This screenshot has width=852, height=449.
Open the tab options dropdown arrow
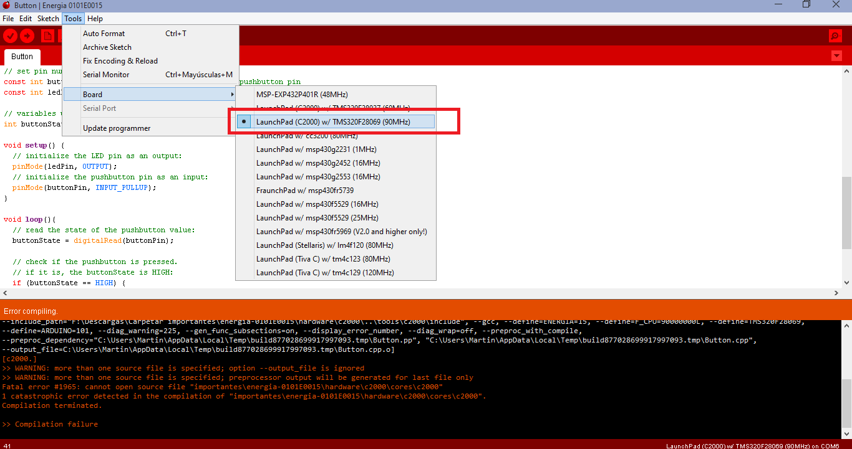(837, 56)
